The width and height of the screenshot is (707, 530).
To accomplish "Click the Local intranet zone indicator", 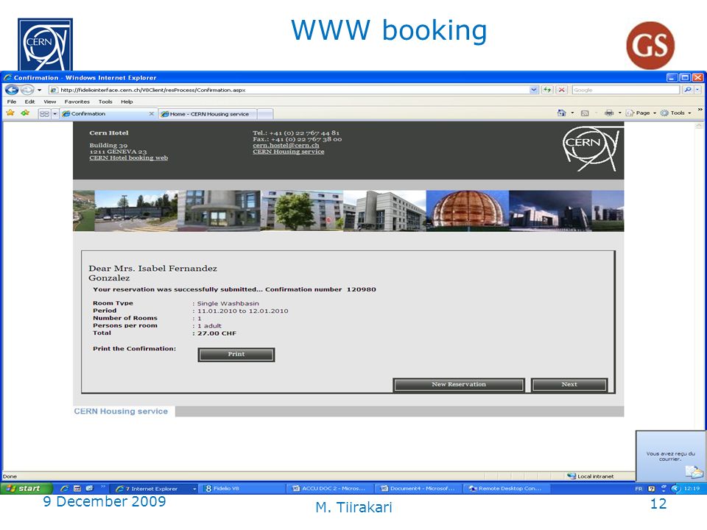I will point(591,476).
